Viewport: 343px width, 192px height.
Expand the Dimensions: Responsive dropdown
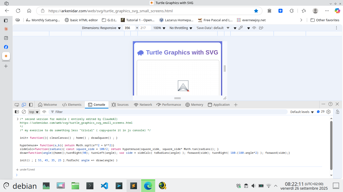[101, 28]
